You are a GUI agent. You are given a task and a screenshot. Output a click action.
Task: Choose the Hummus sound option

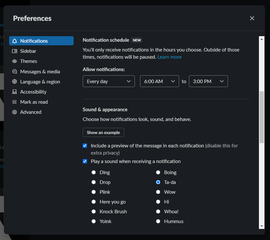[158, 221]
